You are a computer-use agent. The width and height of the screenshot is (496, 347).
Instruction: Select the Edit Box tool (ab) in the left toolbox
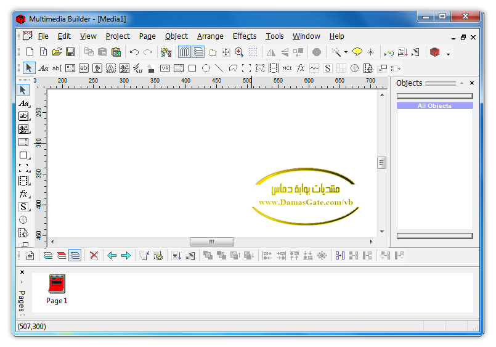24,116
